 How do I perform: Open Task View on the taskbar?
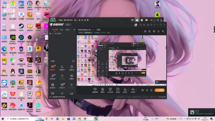tap(52, 119)
